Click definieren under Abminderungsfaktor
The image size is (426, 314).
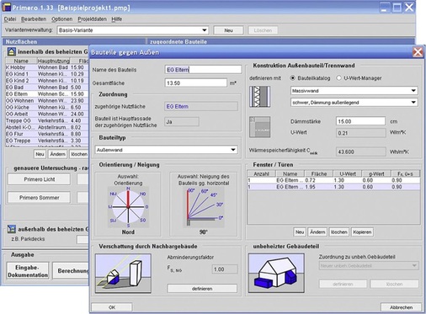pos(202,289)
